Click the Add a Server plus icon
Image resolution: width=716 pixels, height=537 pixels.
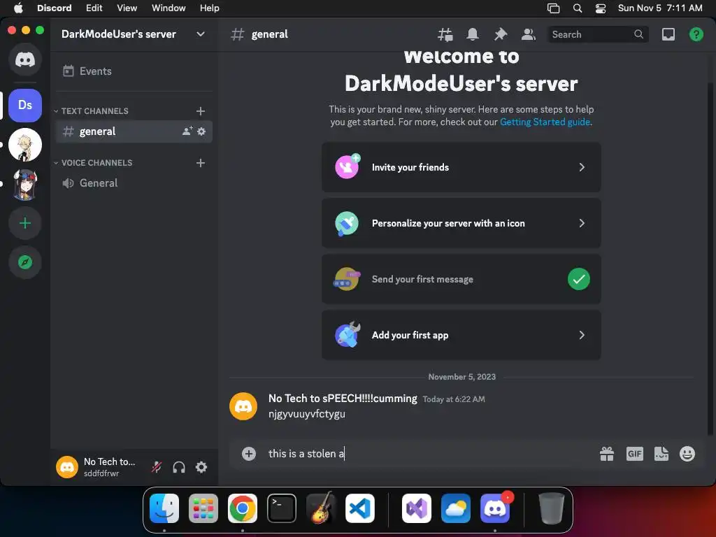point(25,223)
